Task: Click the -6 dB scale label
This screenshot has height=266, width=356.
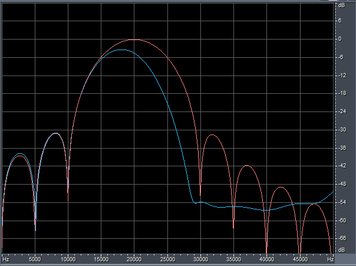Action: coord(341,57)
